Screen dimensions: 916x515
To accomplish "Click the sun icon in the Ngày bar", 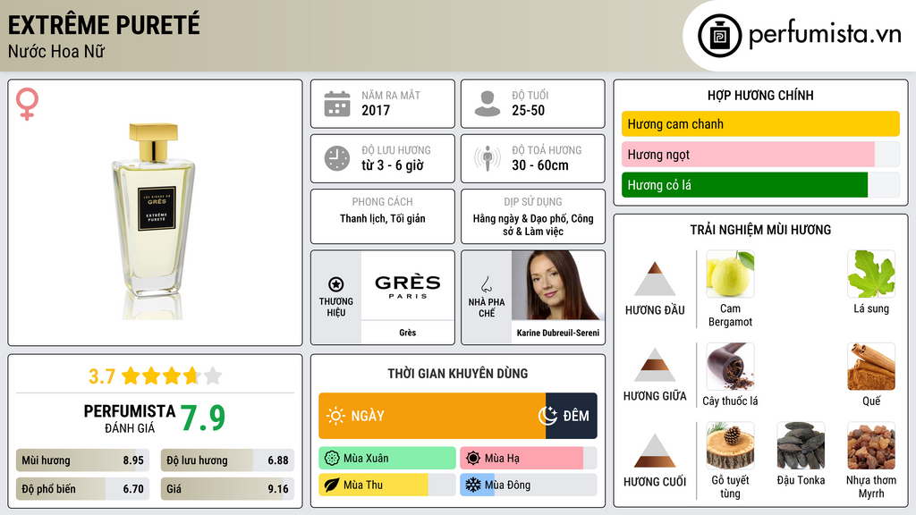I will (335, 416).
